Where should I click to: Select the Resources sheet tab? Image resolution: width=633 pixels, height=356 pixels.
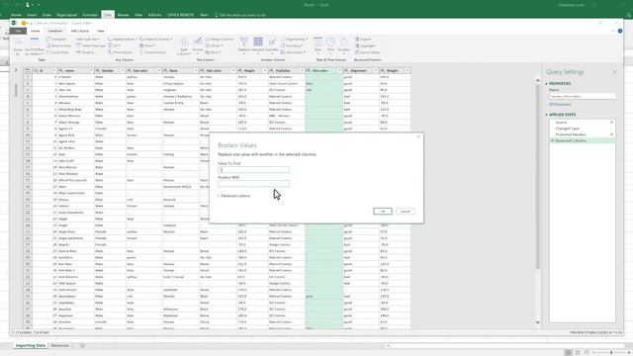point(60,345)
